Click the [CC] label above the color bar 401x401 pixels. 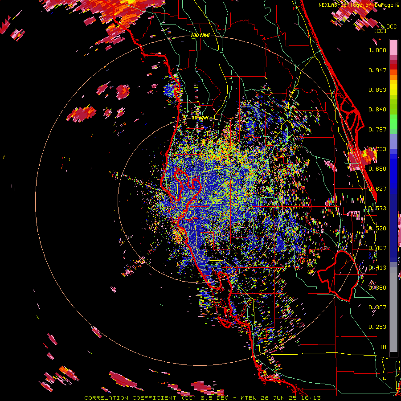pyautogui.click(x=380, y=31)
